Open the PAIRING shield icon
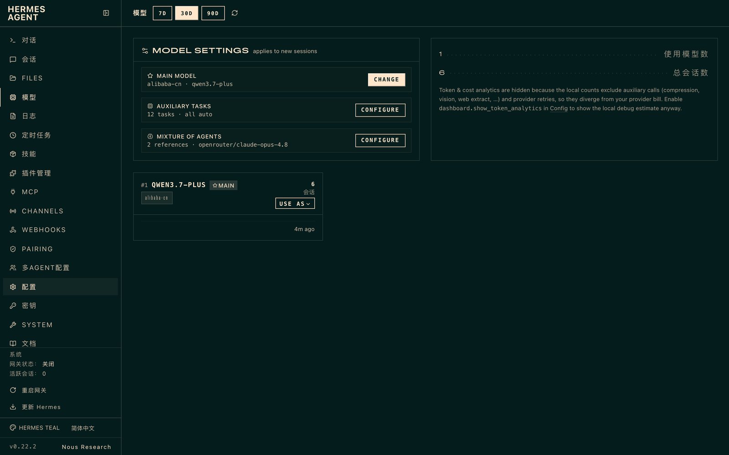 [13, 249]
